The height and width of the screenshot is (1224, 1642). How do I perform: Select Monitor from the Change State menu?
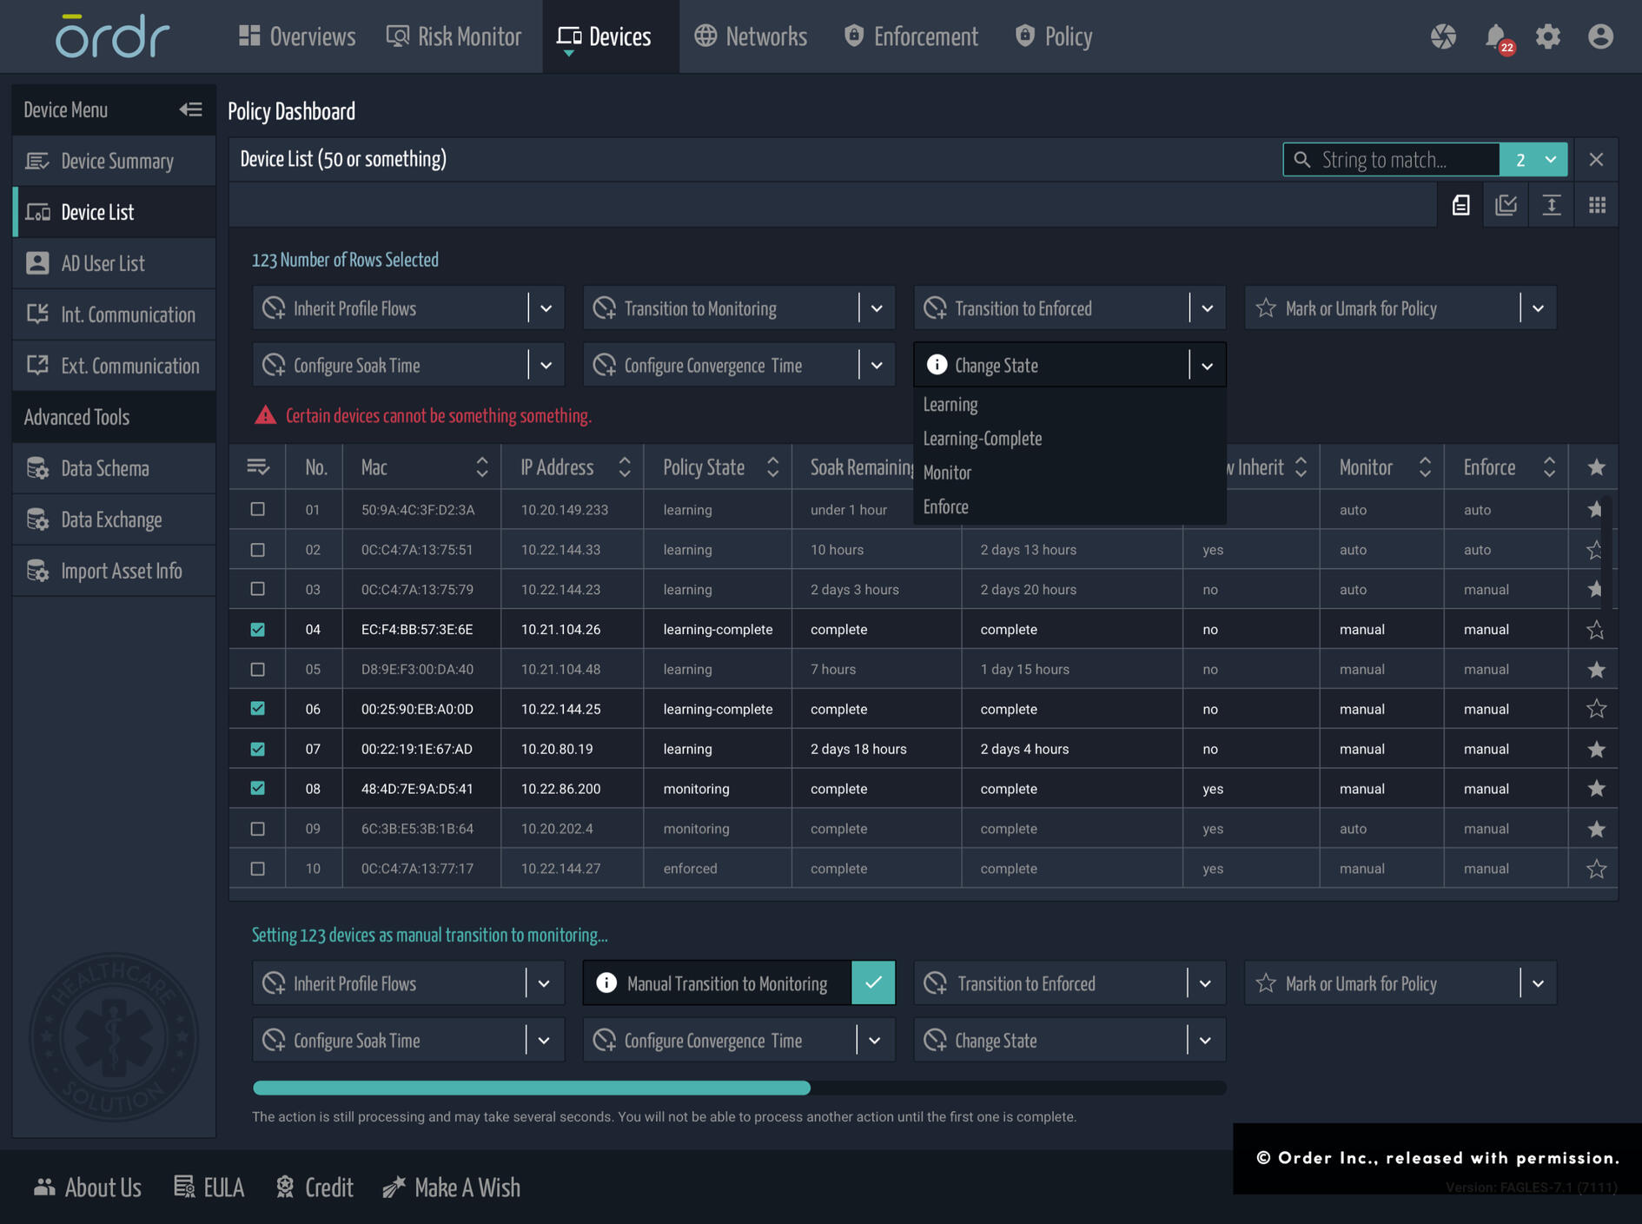coord(947,473)
